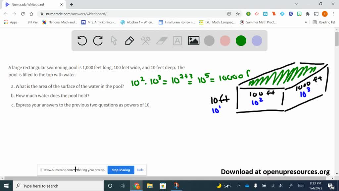Open Mrs. Amy Koning bookmark
Screen dimensions: 339x191
(99, 22)
